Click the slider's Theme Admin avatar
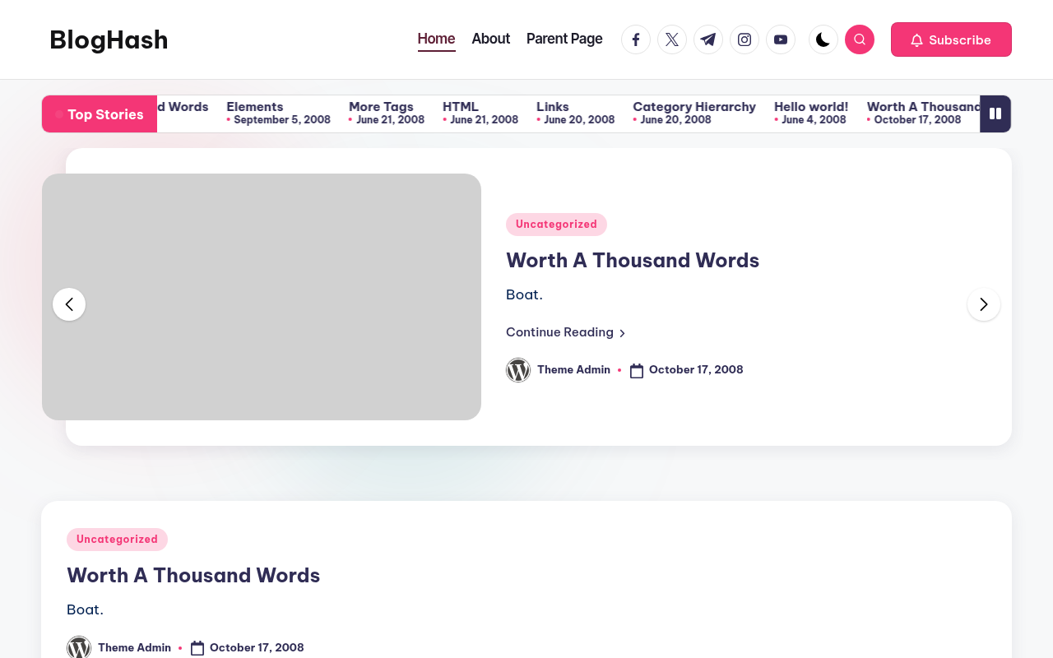This screenshot has height=658, width=1053. [x=518, y=370]
